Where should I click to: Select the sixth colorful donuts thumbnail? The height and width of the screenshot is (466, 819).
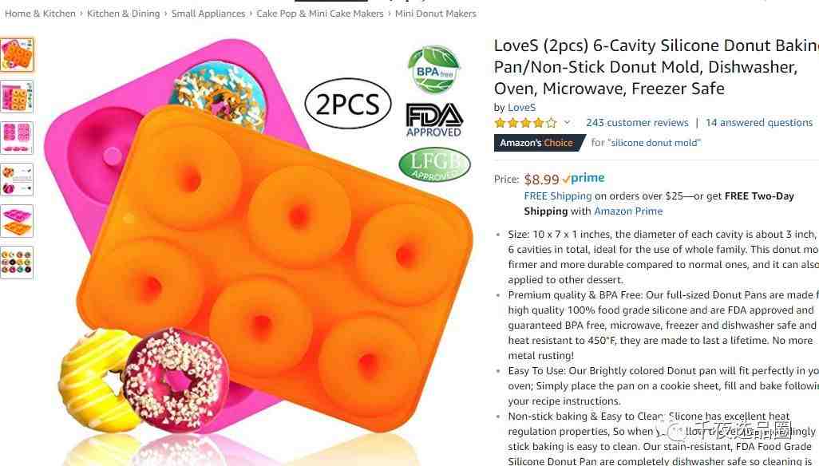coord(17,263)
